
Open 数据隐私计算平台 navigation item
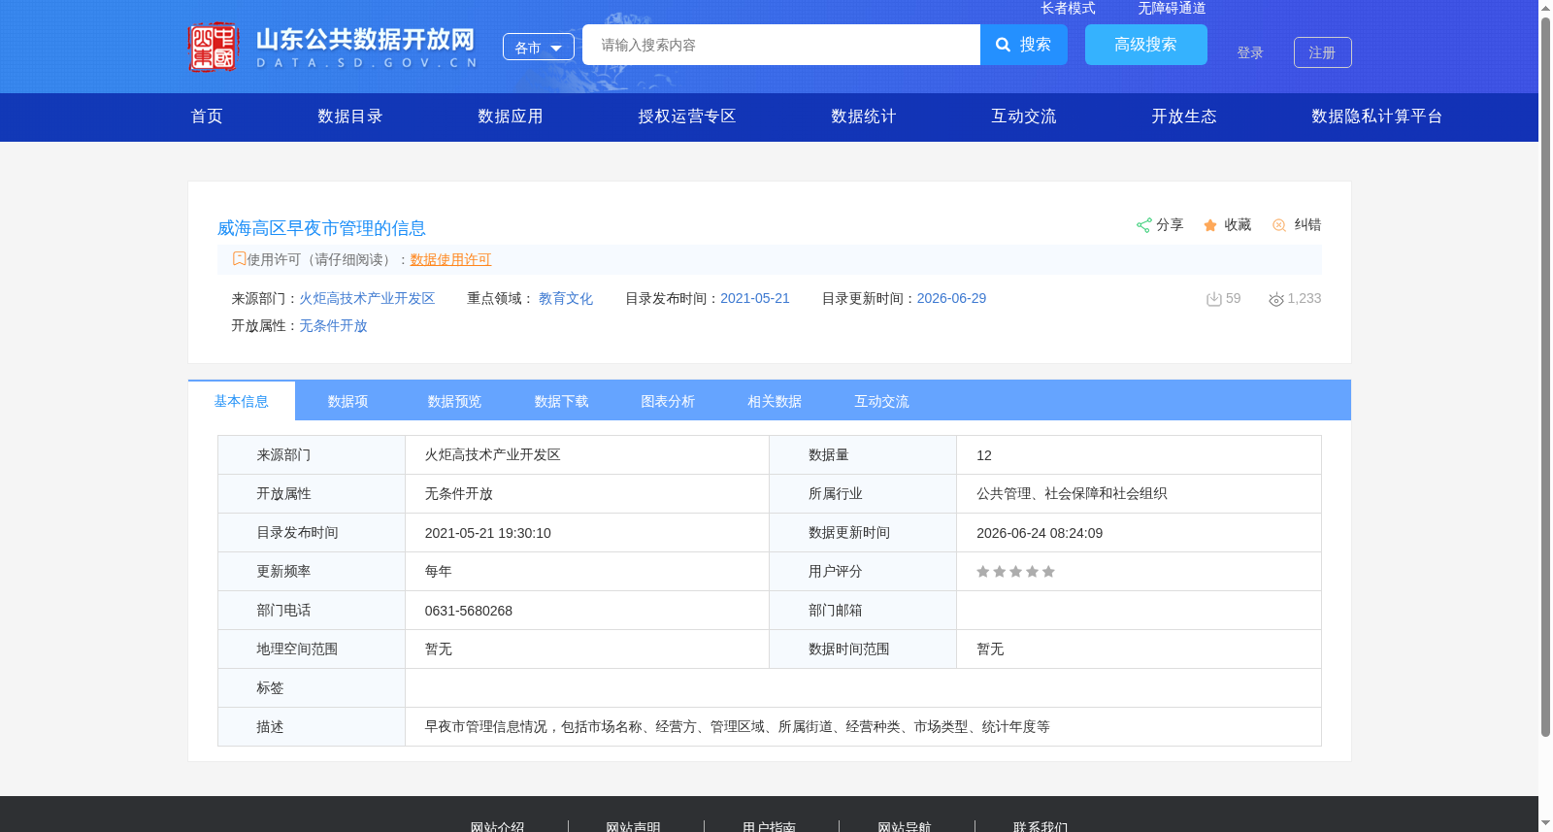1377,116
